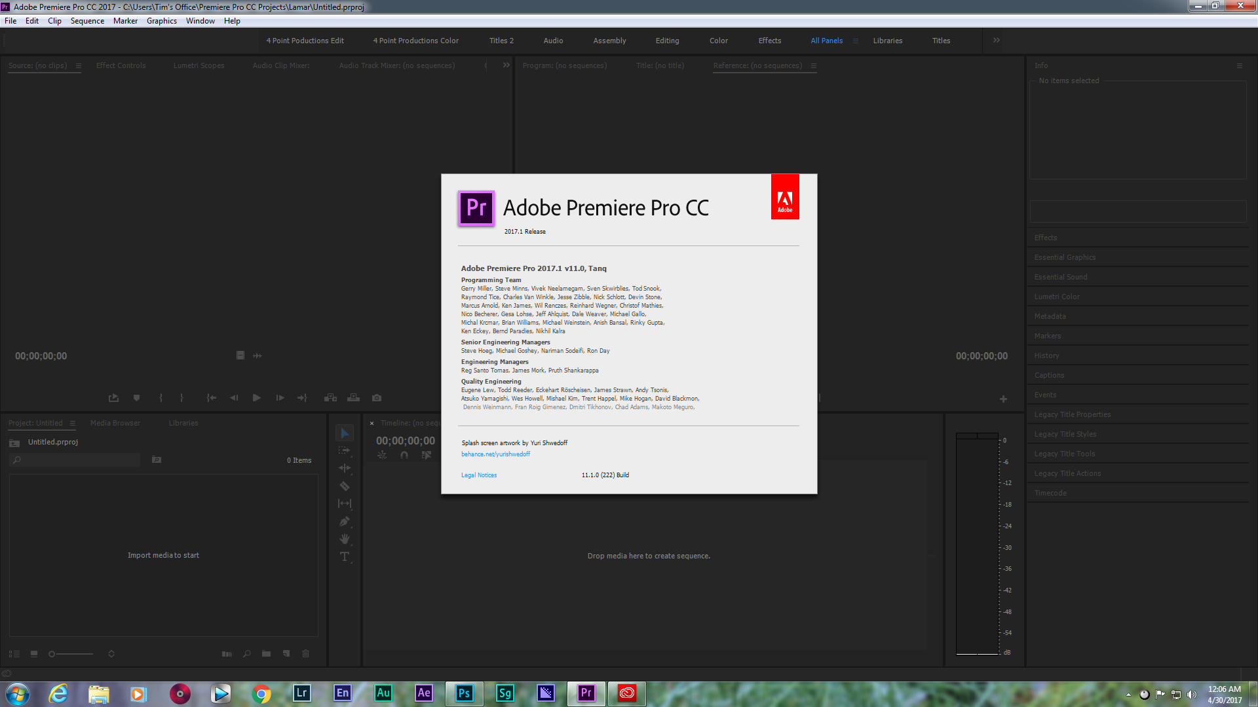This screenshot has height=707, width=1258.
Task: Click the Source monitor timecode 00;00;00;00
Action: [41, 356]
